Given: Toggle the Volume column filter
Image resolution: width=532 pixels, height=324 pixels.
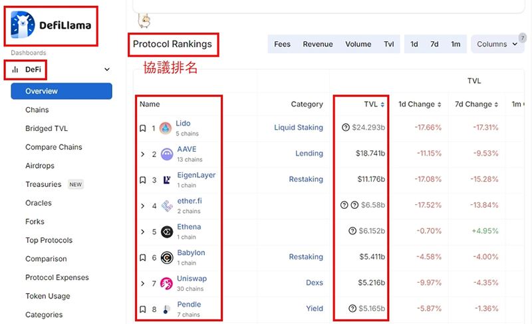Looking at the screenshot, I should click(358, 44).
